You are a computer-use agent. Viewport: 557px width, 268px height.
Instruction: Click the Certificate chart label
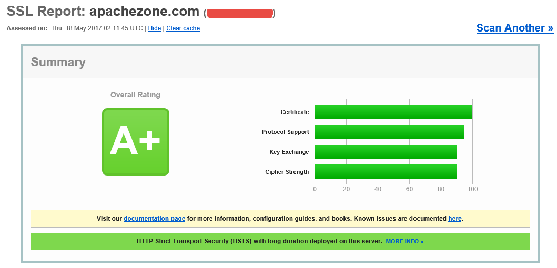295,112
